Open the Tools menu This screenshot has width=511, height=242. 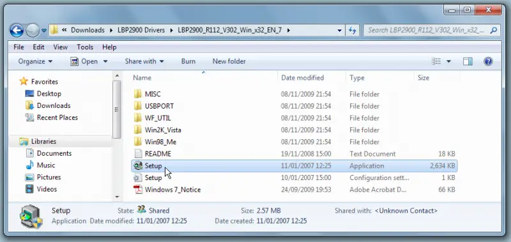85,47
